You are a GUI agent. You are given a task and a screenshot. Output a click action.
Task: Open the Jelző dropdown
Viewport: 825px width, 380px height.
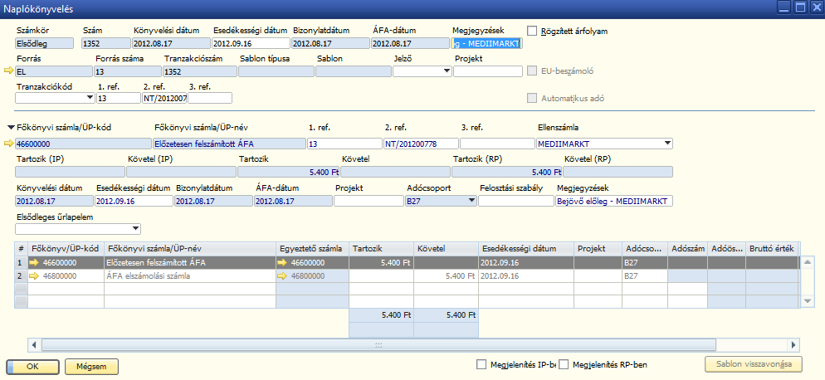point(447,71)
